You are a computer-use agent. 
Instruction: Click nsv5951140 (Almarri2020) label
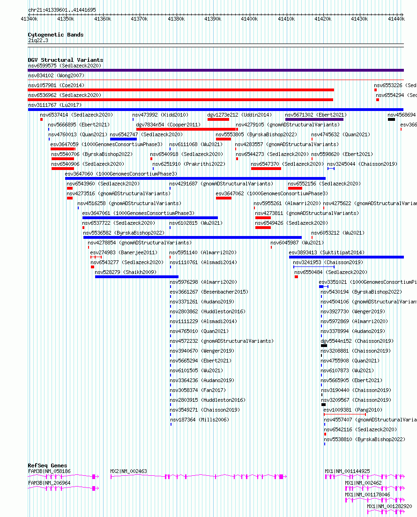(203, 252)
